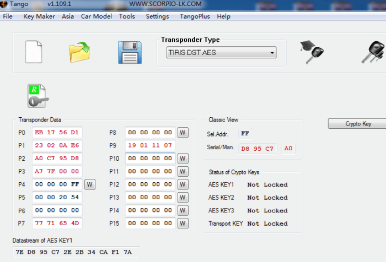Click the Serial field D8 95 C7

[258, 149]
